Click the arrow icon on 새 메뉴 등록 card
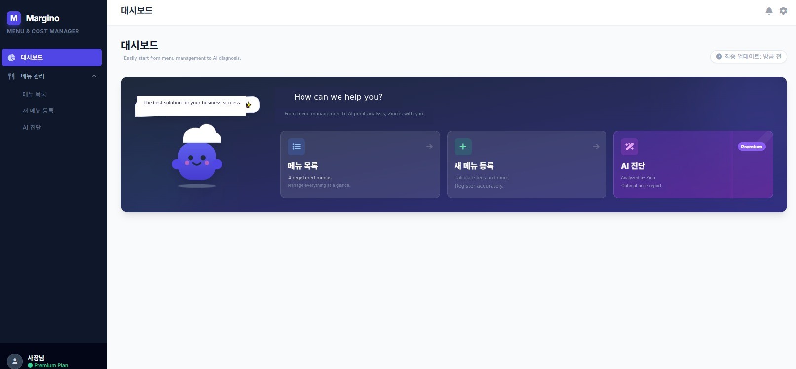The width and height of the screenshot is (796, 369). [x=596, y=147]
